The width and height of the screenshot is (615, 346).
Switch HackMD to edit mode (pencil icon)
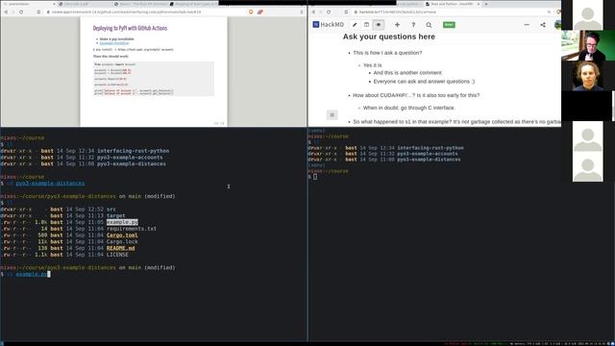355,25
